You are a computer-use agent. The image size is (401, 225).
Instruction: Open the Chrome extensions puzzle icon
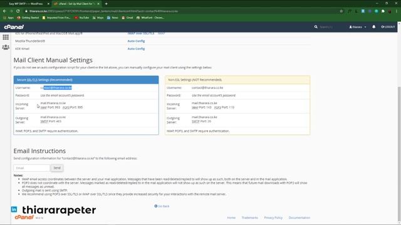click(x=383, y=11)
